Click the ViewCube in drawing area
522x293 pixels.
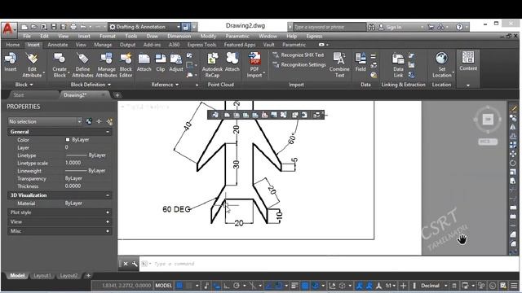(488, 120)
